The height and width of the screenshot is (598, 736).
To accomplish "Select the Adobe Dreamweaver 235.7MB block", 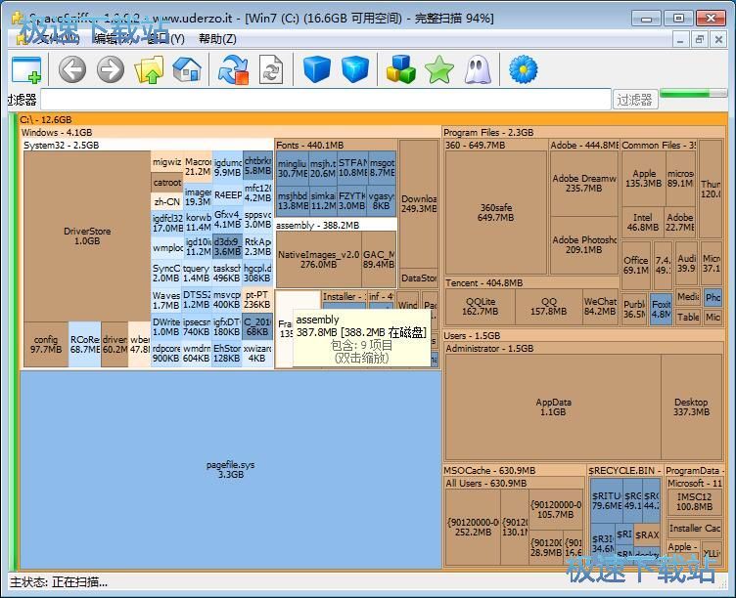I will pos(584,184).
